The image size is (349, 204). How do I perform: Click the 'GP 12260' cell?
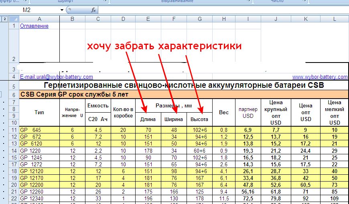[x=39, y=192]
